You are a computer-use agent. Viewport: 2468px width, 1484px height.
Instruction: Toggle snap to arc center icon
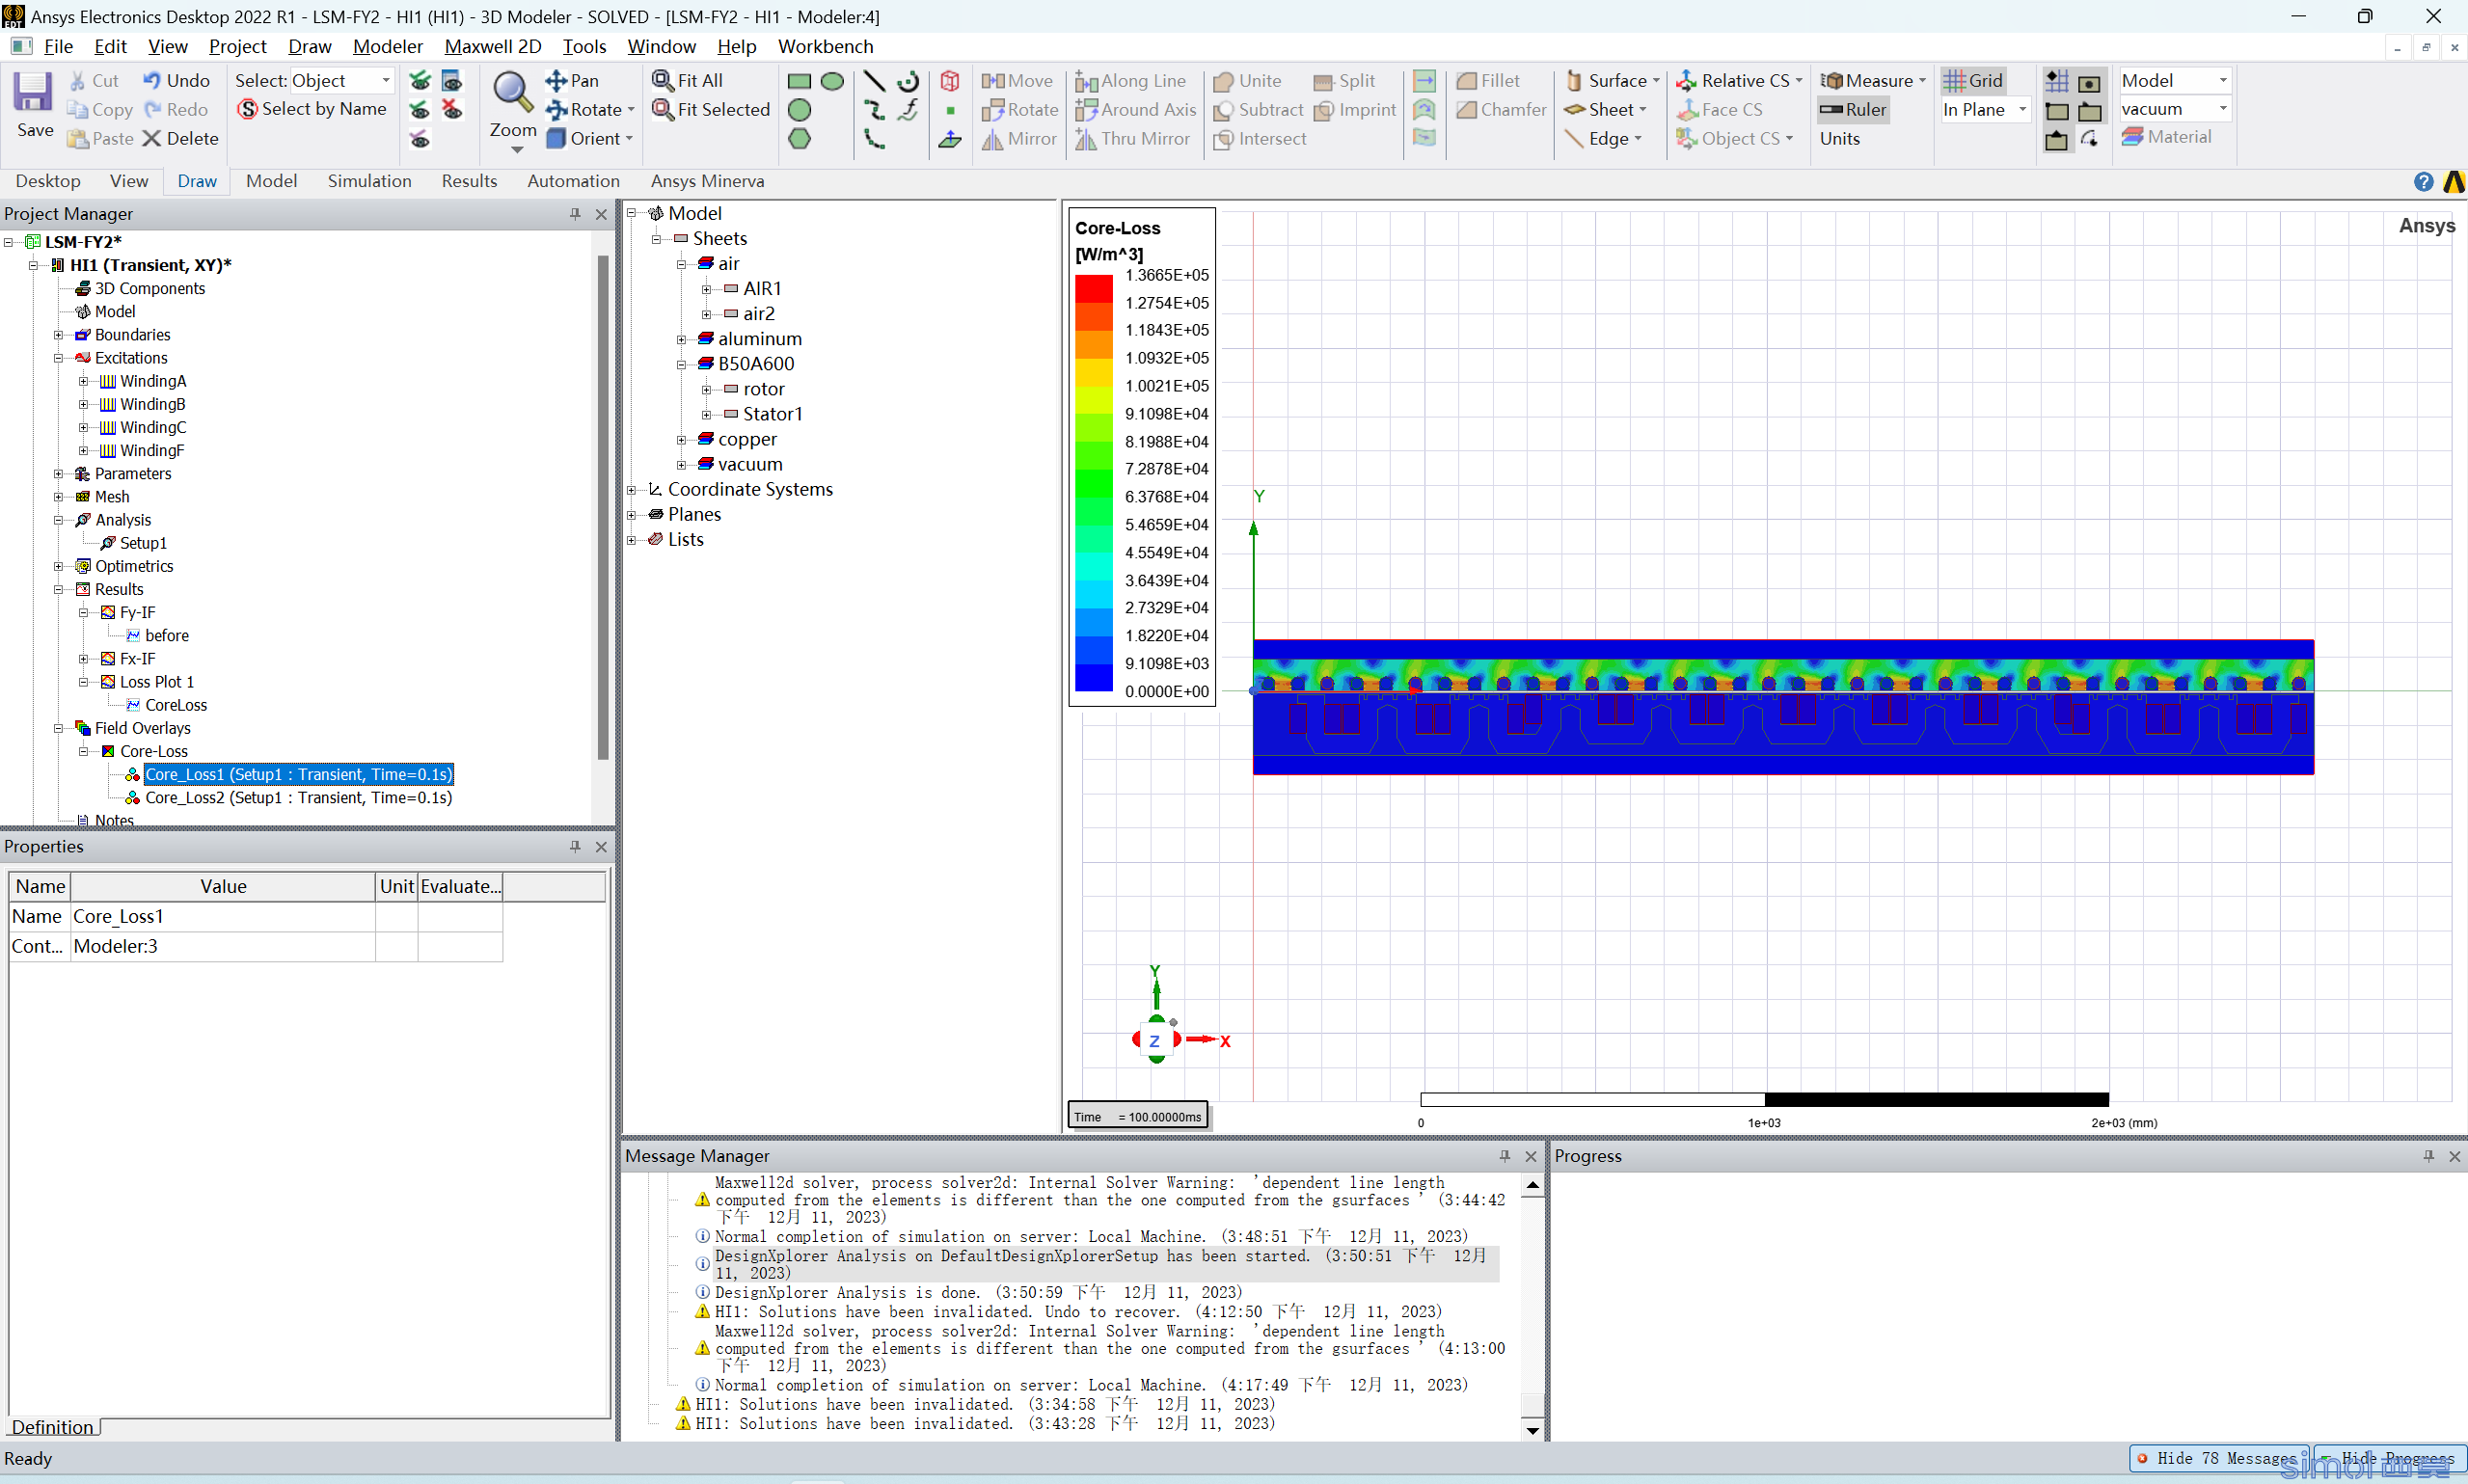coord(2089,140)
